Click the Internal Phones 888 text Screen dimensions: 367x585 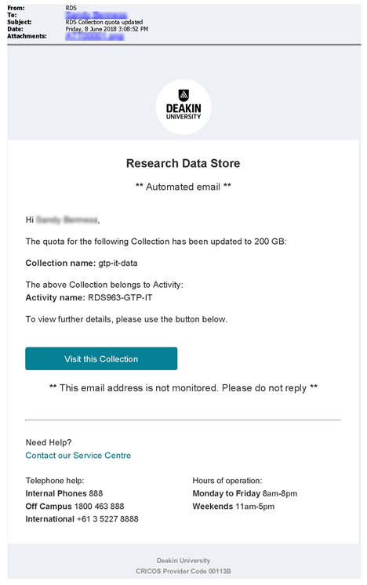64,493
